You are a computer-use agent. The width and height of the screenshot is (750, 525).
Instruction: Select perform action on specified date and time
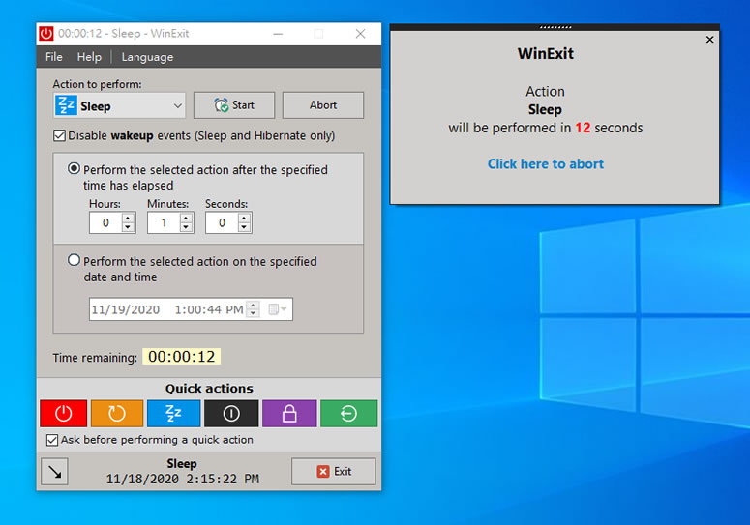(74, 260)
